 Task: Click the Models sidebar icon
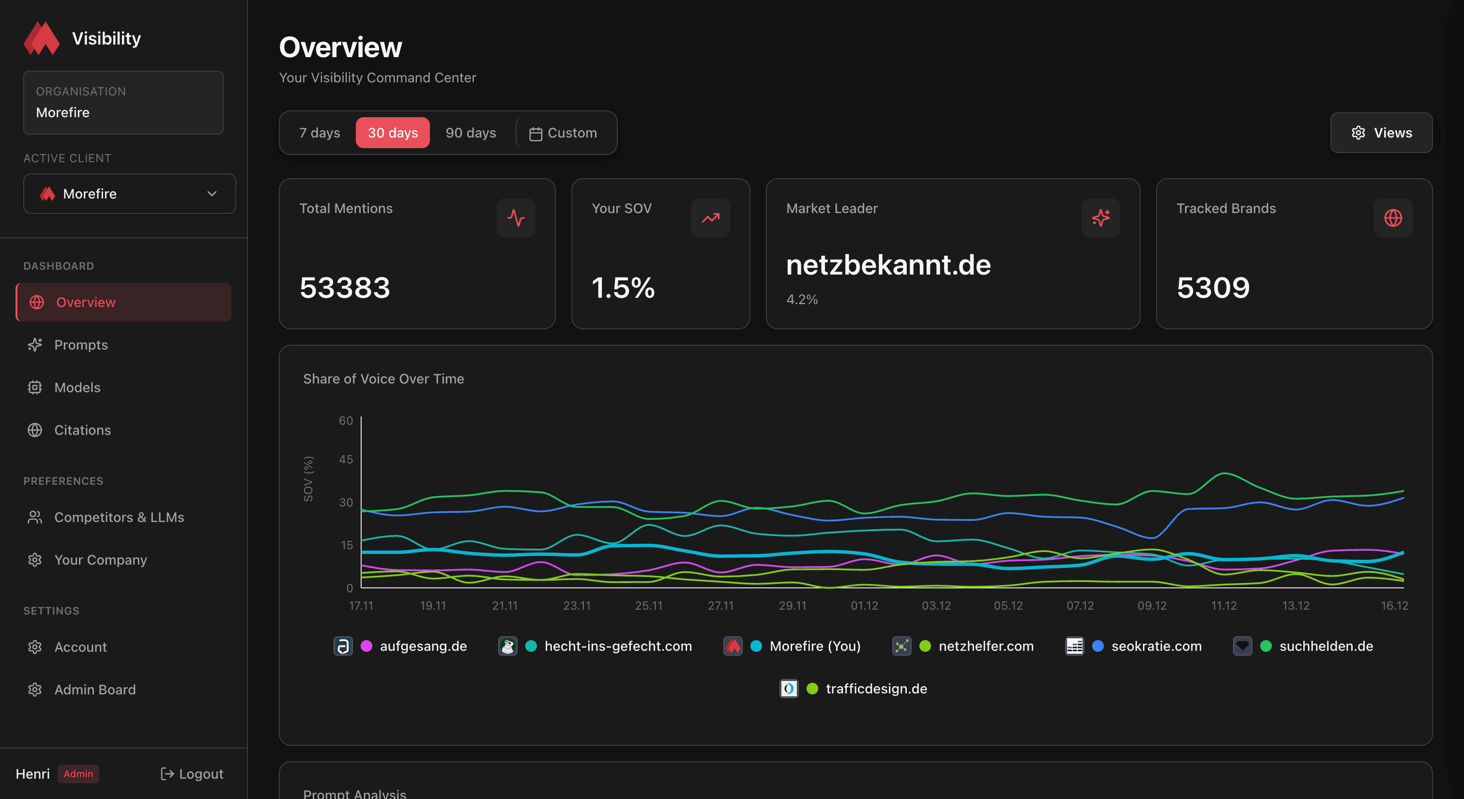35,387
